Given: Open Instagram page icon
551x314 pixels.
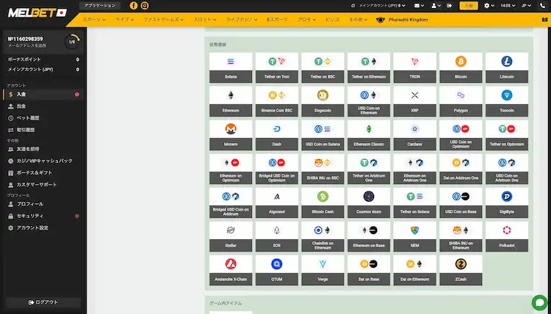Looking at the screenshot, I should click(x=145, y=6).
